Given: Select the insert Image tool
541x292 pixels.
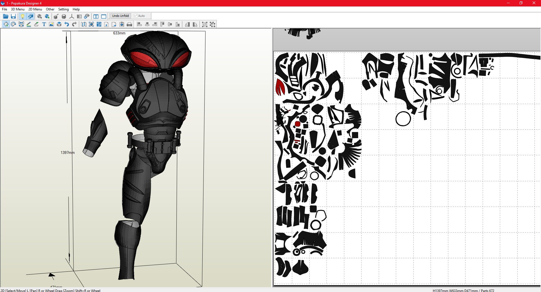Looking at the screenshot, I should 51,24.
